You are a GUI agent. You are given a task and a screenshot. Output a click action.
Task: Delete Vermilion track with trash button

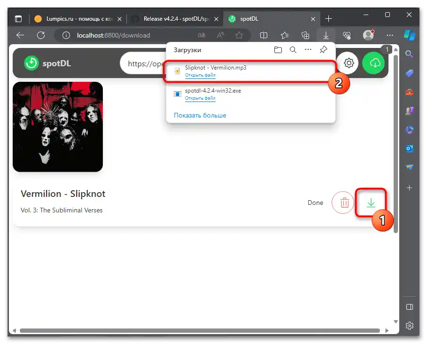(343, 203)
